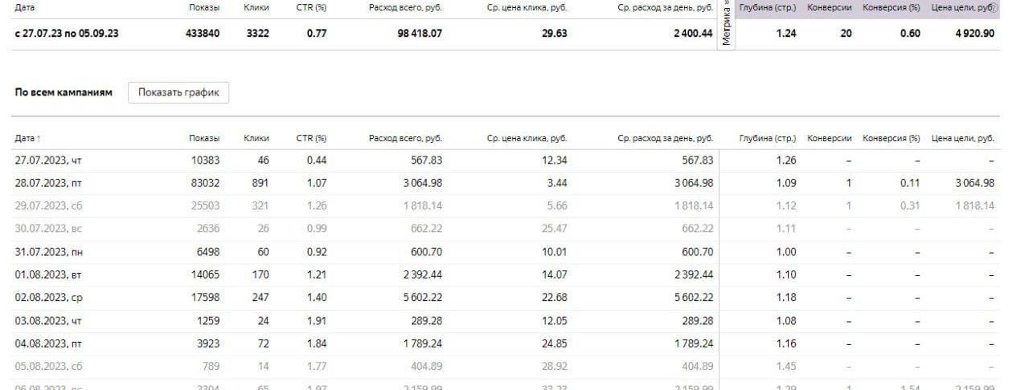Select the date range с 27.07.23 по 05.09.23
The height and width of the screenshot is (390, 1029).
coord(61,34)
